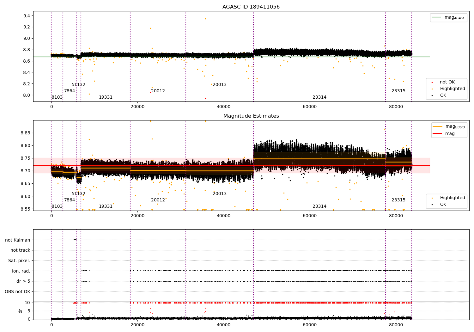Click obsid label 19331 in top plot
The width and height of the screenshot is (474, 332).
pos(106,97)
